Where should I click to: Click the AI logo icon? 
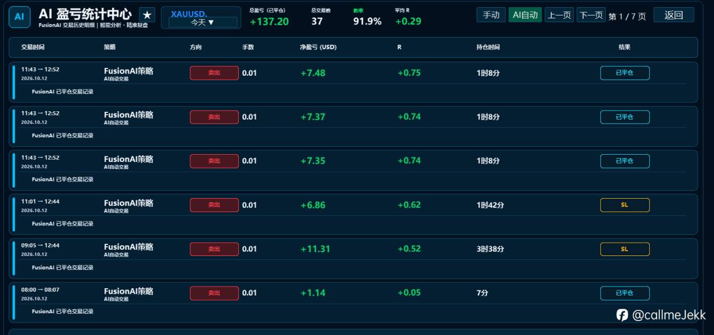tap(19, 17)
